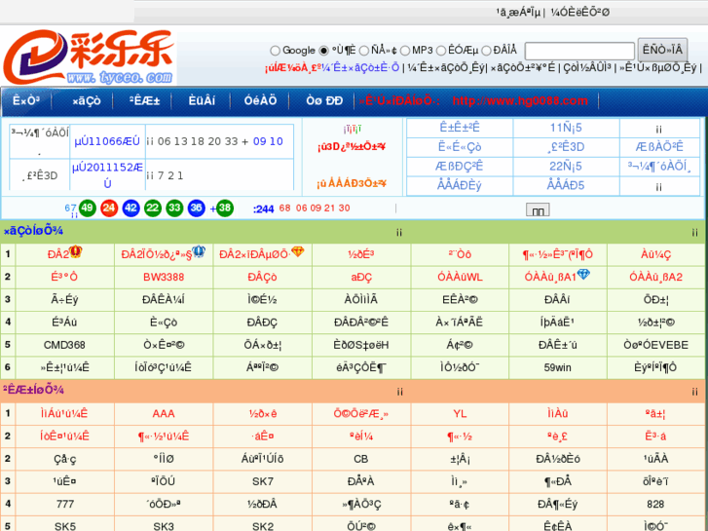Select the Google search radio button
Viewport: 708px width, 531px height.
coord(276,51)
